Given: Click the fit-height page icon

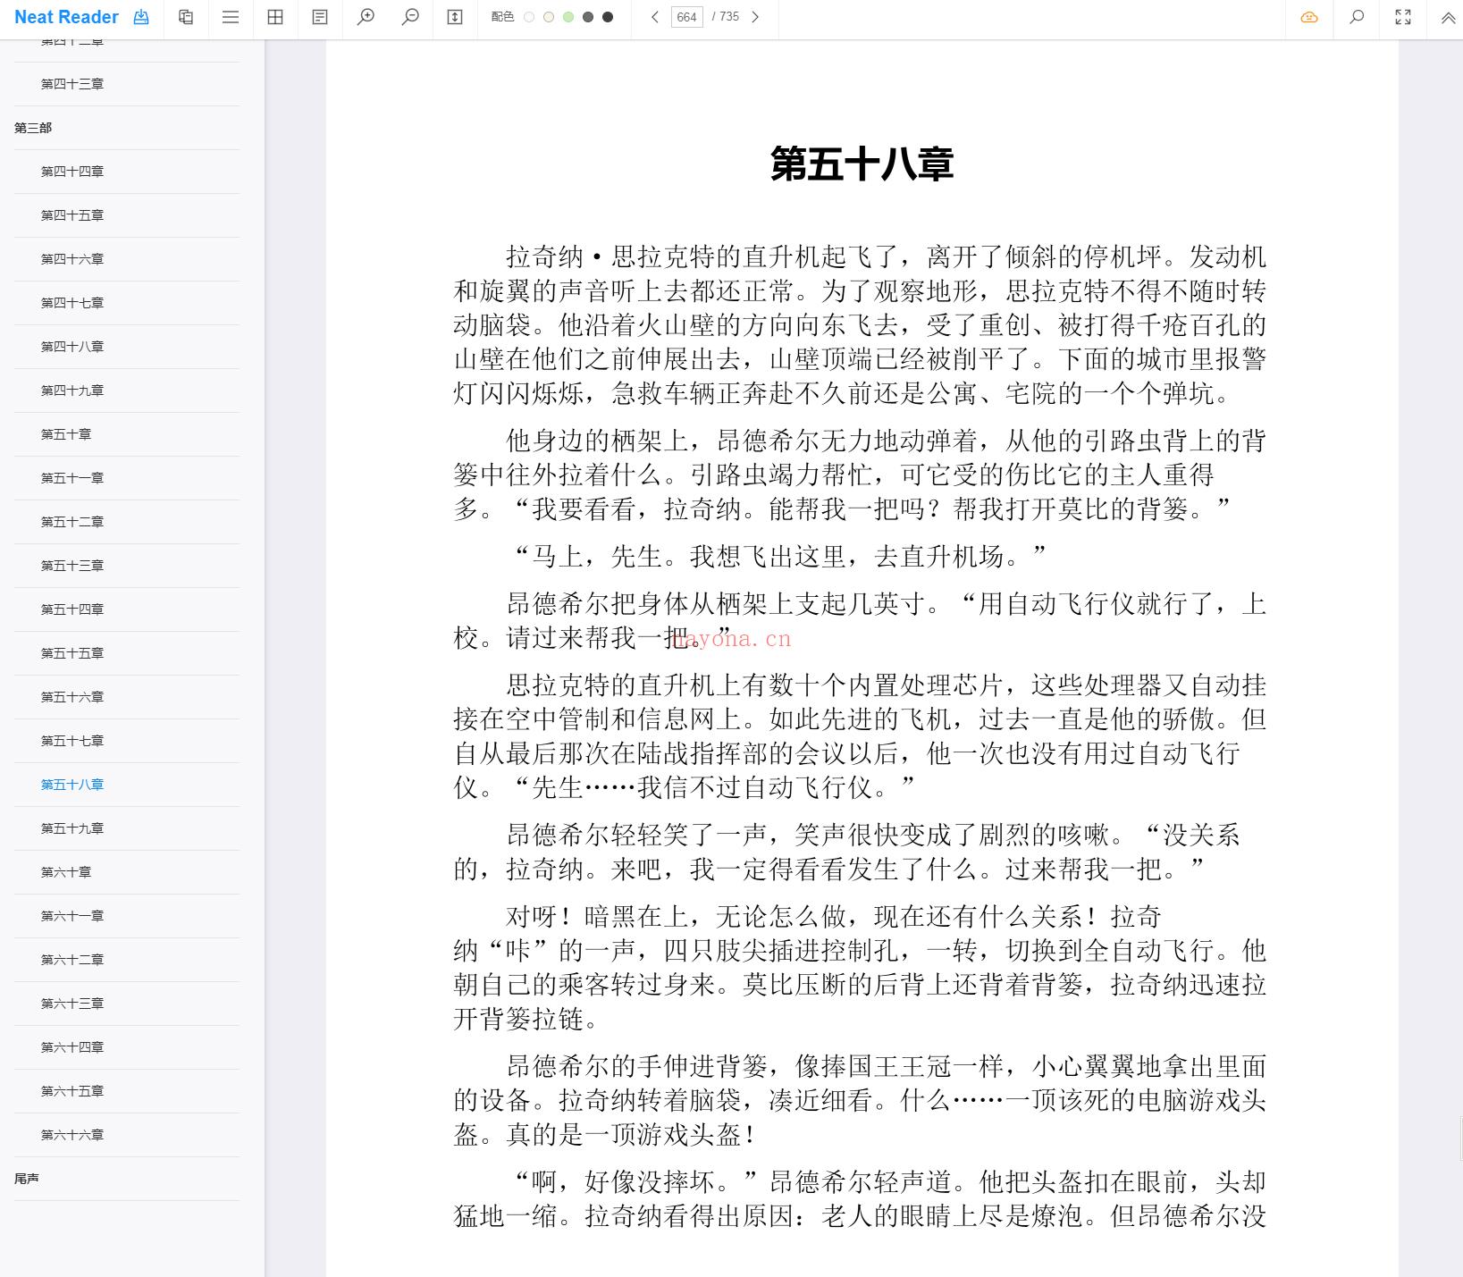Looking at the screenshot, I should (455, 17).
